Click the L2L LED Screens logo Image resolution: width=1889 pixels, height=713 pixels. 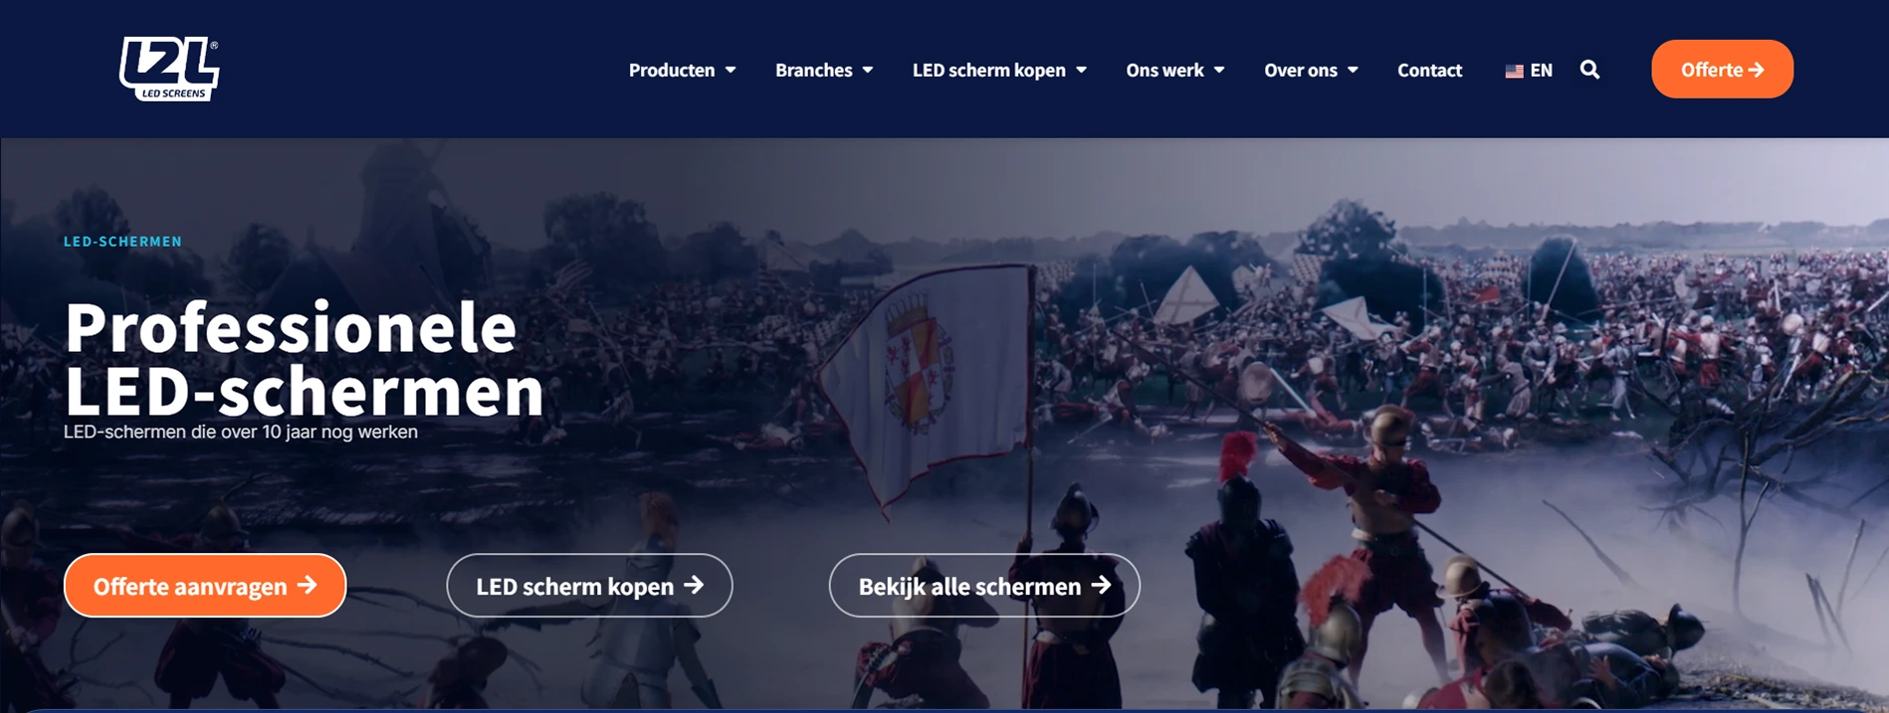click(x=169, y=69)
